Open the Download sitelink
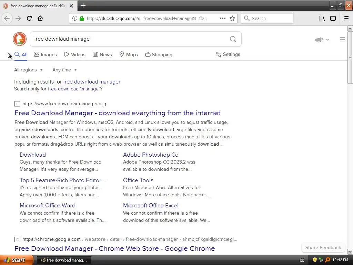 [33, 155]
